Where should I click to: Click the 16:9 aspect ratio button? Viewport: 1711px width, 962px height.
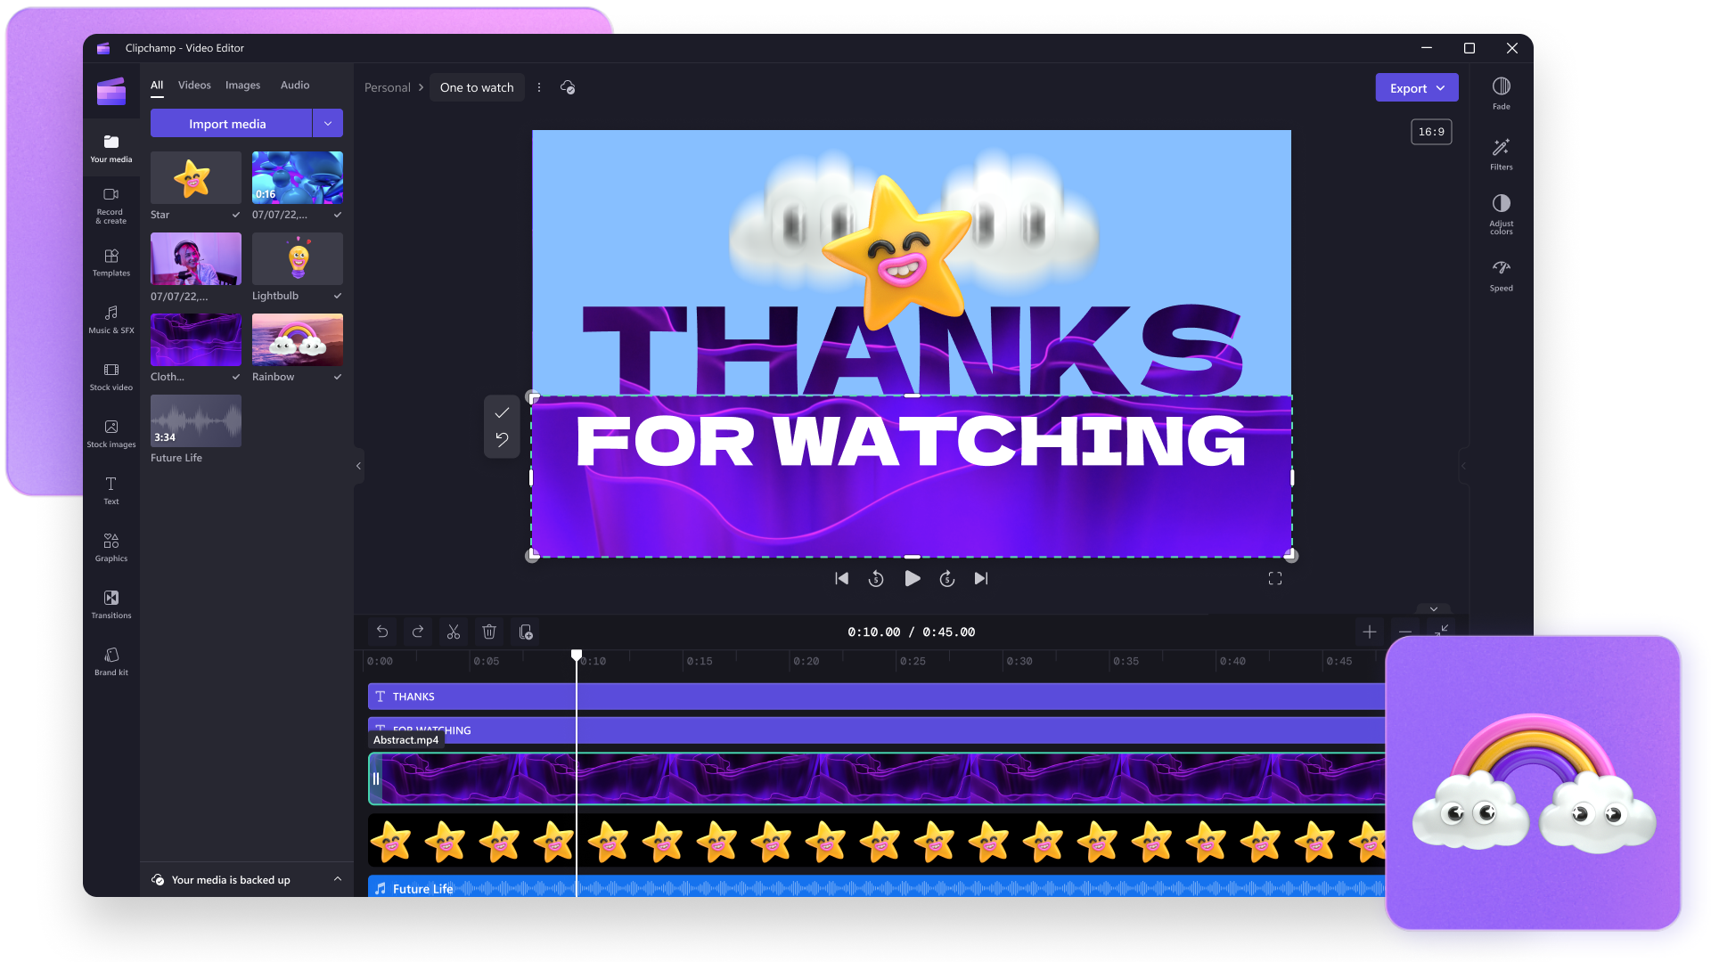(1430, 131)
